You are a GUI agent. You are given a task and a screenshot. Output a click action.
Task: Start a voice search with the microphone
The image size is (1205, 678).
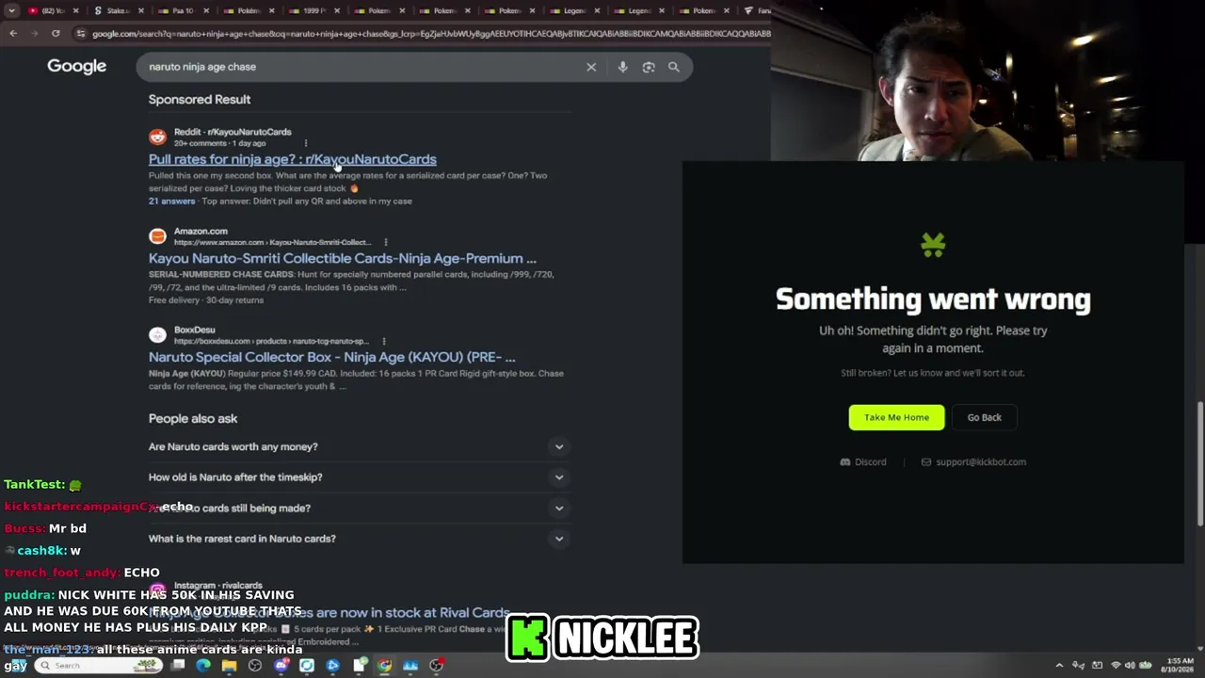coord(622,67)
